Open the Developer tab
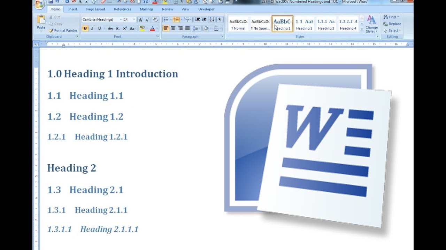 tap(206, 9)
